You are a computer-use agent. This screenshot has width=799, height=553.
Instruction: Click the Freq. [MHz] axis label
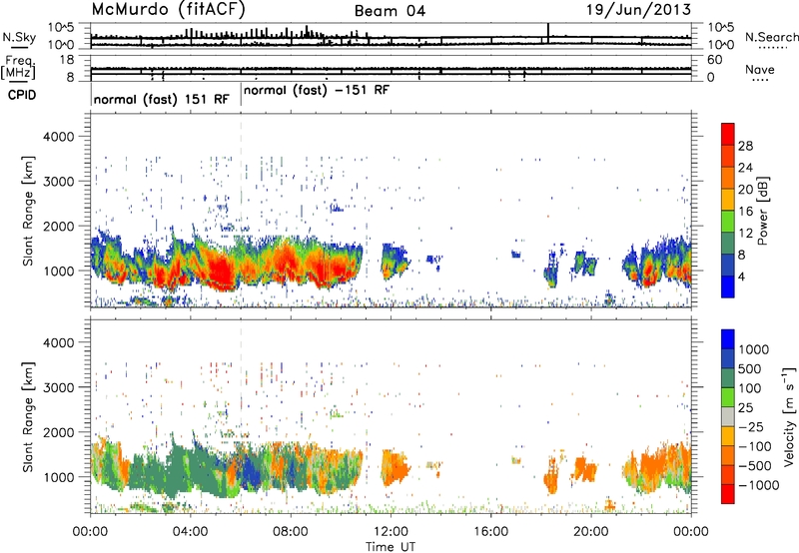coord(18,68)
